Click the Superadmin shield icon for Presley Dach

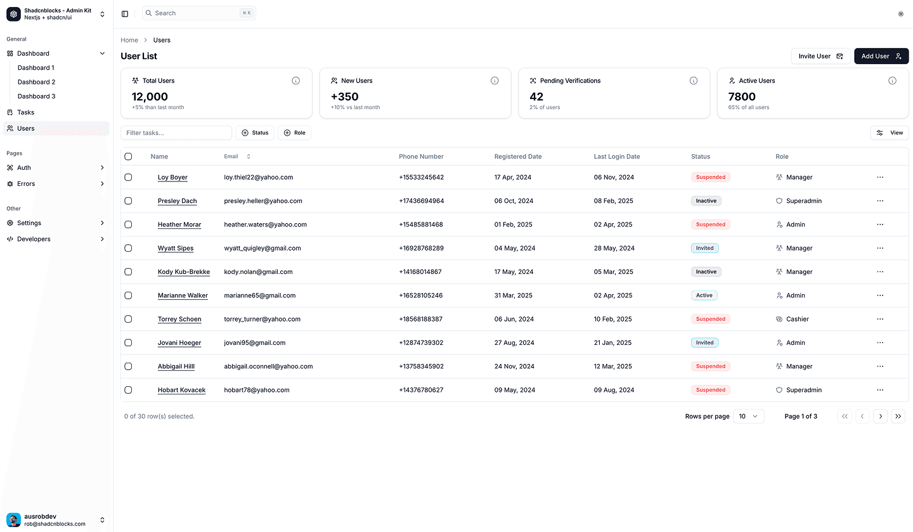[x=779, y=201]
